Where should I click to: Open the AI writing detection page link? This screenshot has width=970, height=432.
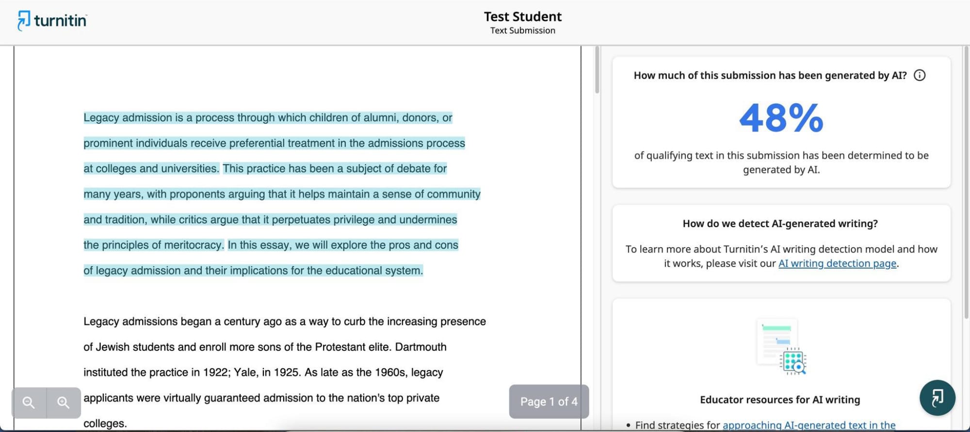point(837,263)
